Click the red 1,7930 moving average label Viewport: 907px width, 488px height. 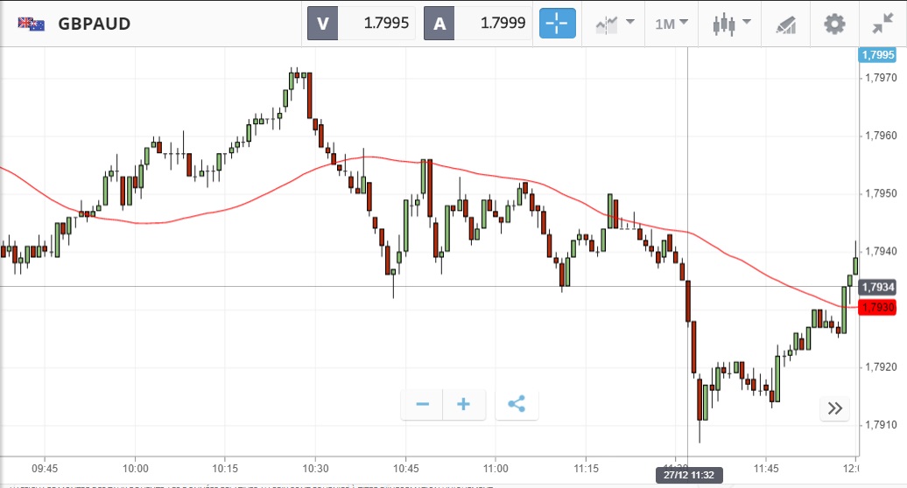878,307
